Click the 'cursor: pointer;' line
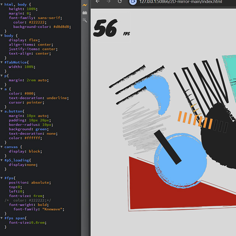This screenshot has width=236, height=236. coord(27,103)
